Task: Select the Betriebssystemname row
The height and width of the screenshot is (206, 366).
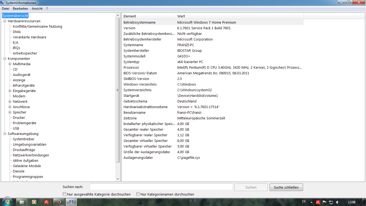Action: pyautogui.click(x=213, y=22)
